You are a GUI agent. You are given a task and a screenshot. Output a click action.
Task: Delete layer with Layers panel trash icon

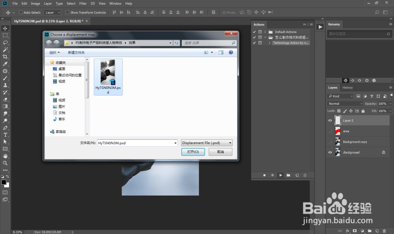click(384, 231)
